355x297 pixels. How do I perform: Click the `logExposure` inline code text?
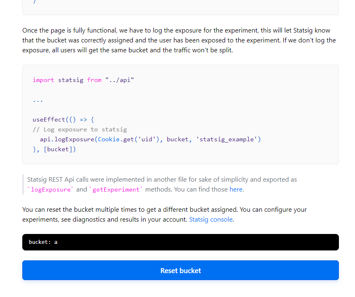[50, 189]
